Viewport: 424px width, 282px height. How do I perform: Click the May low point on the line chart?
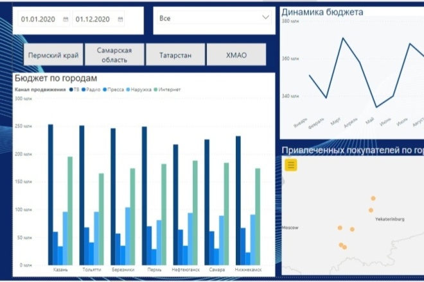pyautogui.click(x=376, y=107)
